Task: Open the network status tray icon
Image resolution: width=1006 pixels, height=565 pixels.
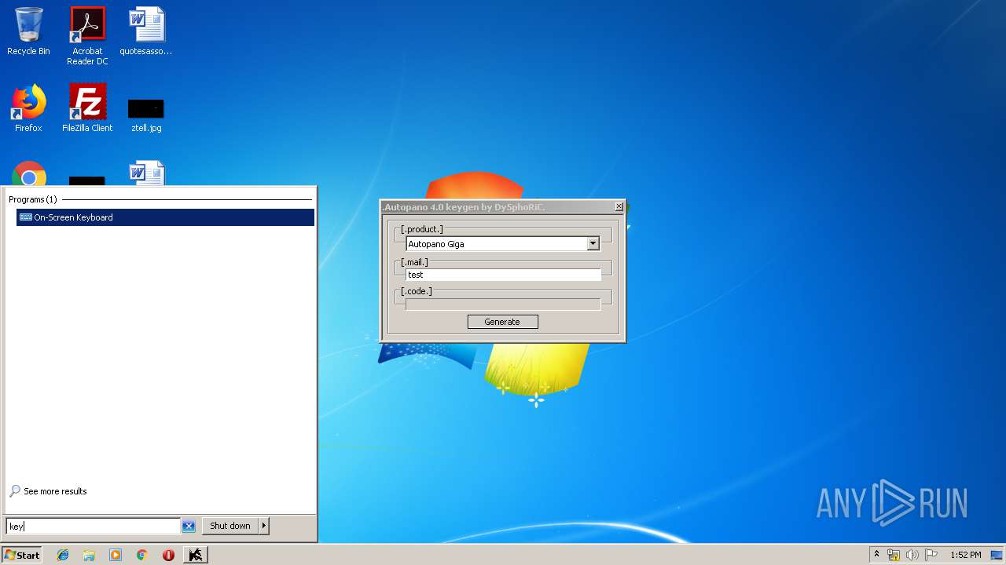Action: (x=894, y=555)
